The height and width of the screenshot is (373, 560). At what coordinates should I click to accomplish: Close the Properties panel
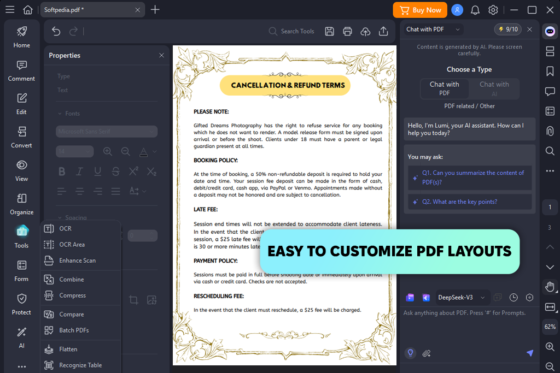161,55
